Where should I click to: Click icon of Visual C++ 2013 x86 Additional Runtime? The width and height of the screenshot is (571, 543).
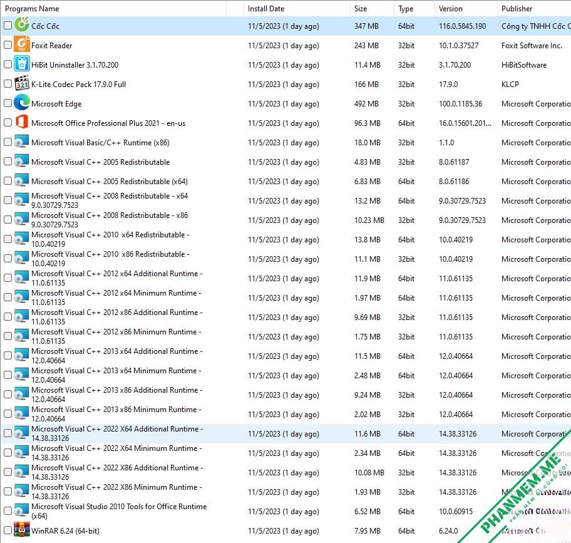coord(22,394)
